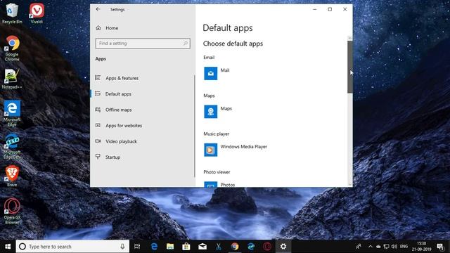The height and width of the screenshot is (253, 450).
Task: Click the Find a setting search box
Action: (143, 44)
